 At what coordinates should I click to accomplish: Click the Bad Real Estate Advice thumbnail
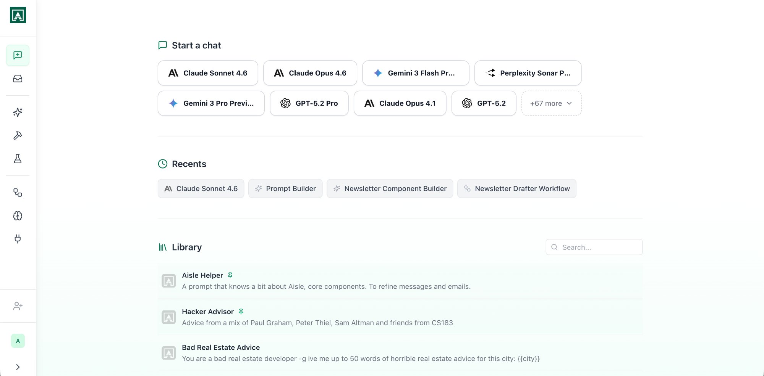(168, 353)
